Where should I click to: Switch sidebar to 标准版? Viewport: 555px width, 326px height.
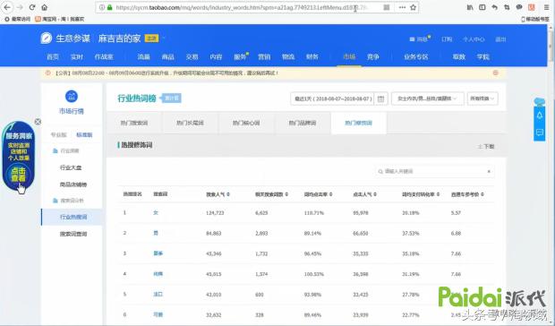84,135
